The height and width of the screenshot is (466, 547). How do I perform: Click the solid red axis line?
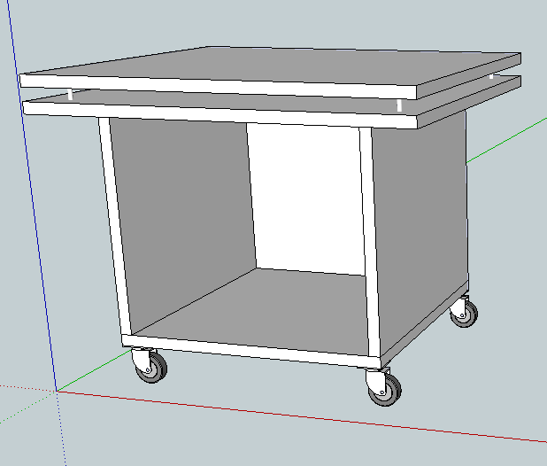[x=300, y=416]
